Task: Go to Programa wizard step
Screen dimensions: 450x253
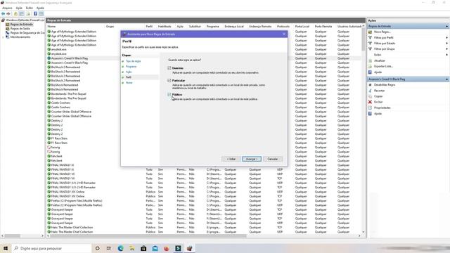Action: coord(131,67)
